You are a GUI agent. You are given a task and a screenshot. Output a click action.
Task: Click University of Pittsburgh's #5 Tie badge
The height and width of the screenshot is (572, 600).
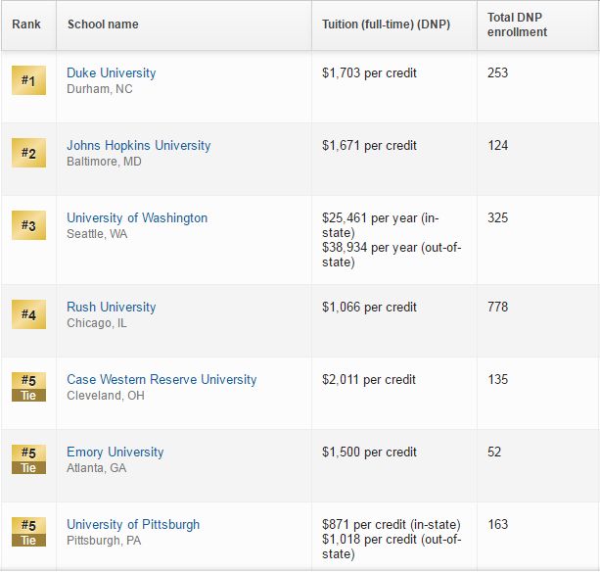(28, 532)
